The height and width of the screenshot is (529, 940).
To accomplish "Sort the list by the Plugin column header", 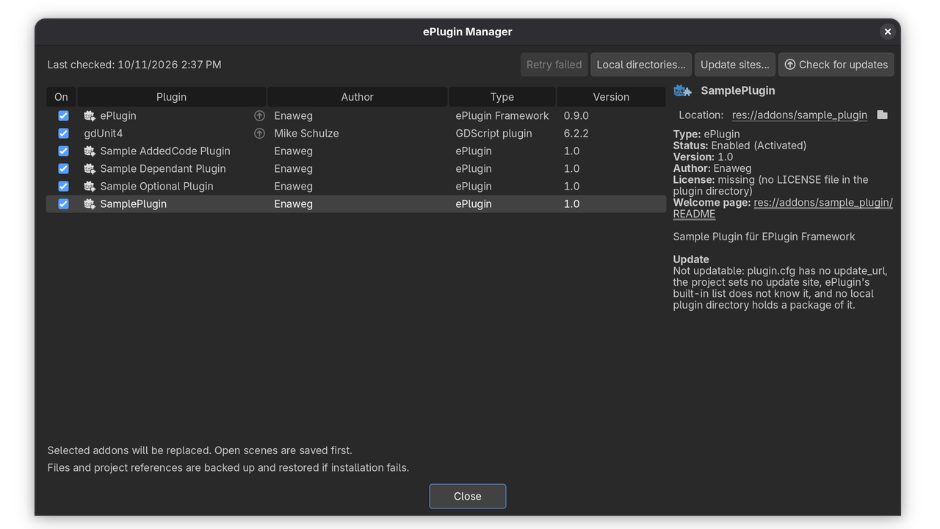I will click(x=171, y=97).
